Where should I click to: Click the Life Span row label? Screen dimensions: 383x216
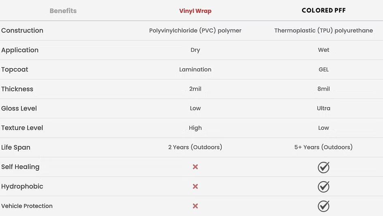(16, 147)
